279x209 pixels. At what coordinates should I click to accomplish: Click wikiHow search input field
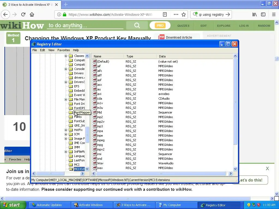85,25
